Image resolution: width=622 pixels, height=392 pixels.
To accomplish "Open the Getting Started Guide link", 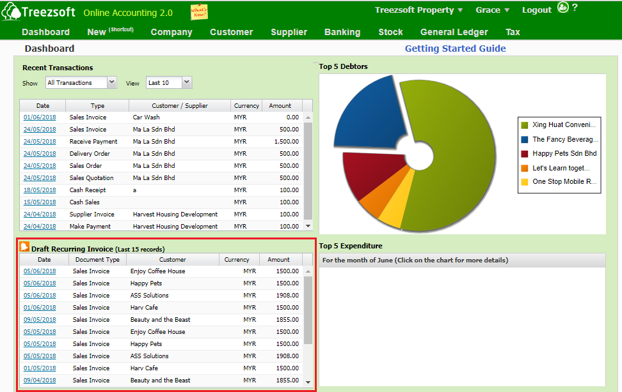I will click(455, 49).
